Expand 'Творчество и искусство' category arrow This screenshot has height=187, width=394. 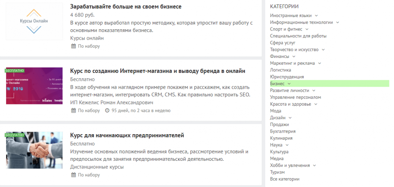click(x=323, y=50)
